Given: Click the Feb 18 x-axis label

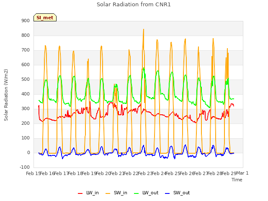Looking at the screenshot, I should [75, 173].
